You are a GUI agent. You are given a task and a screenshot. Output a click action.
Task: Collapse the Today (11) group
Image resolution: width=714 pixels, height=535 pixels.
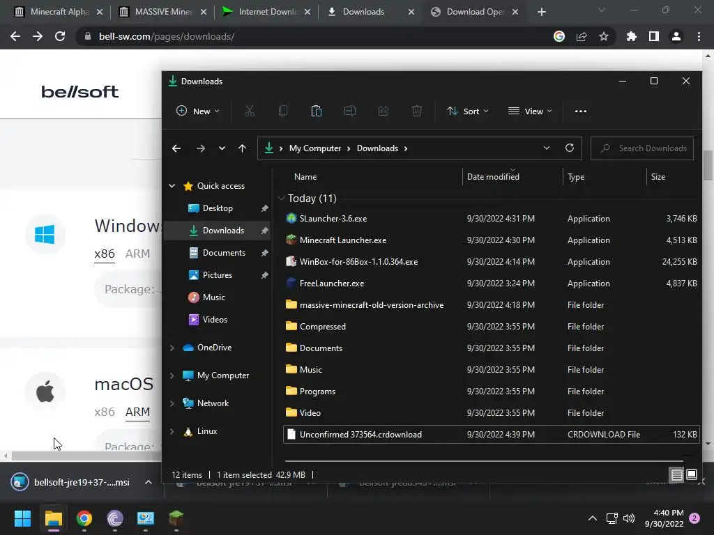[281, 199]
